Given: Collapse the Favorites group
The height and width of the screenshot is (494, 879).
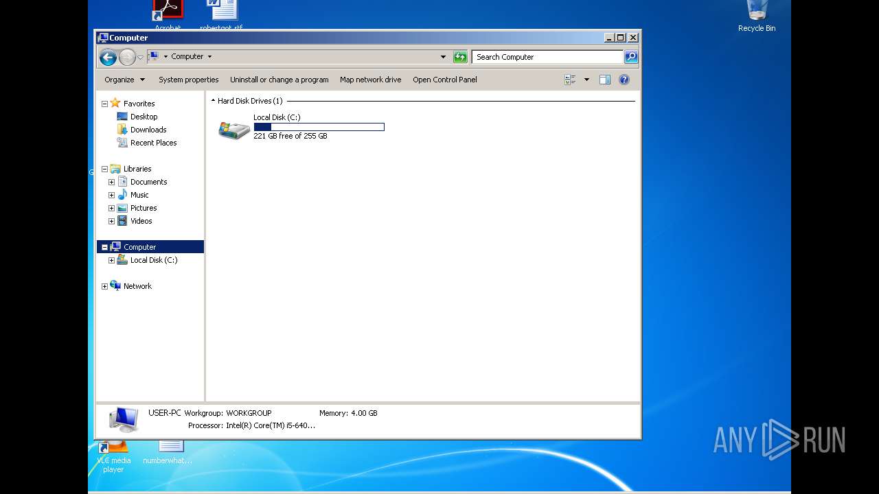Looking at the screenshot, I should [104, 104].
